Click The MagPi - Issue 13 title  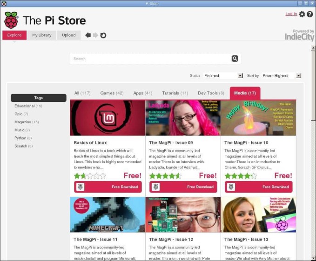pyautogui.click(x=246, y=239)
